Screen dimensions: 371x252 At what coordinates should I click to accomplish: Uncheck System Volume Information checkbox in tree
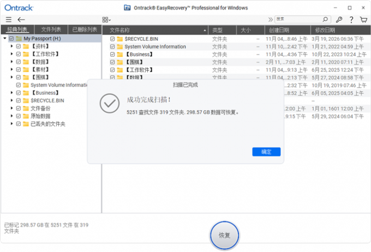19,85
